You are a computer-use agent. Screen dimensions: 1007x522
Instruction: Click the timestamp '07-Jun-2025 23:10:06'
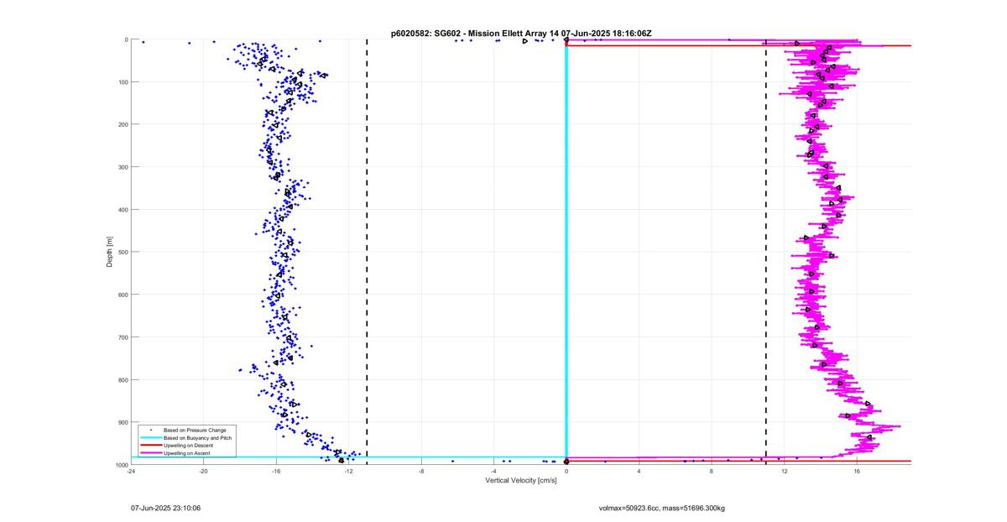[x=165, y=508]
